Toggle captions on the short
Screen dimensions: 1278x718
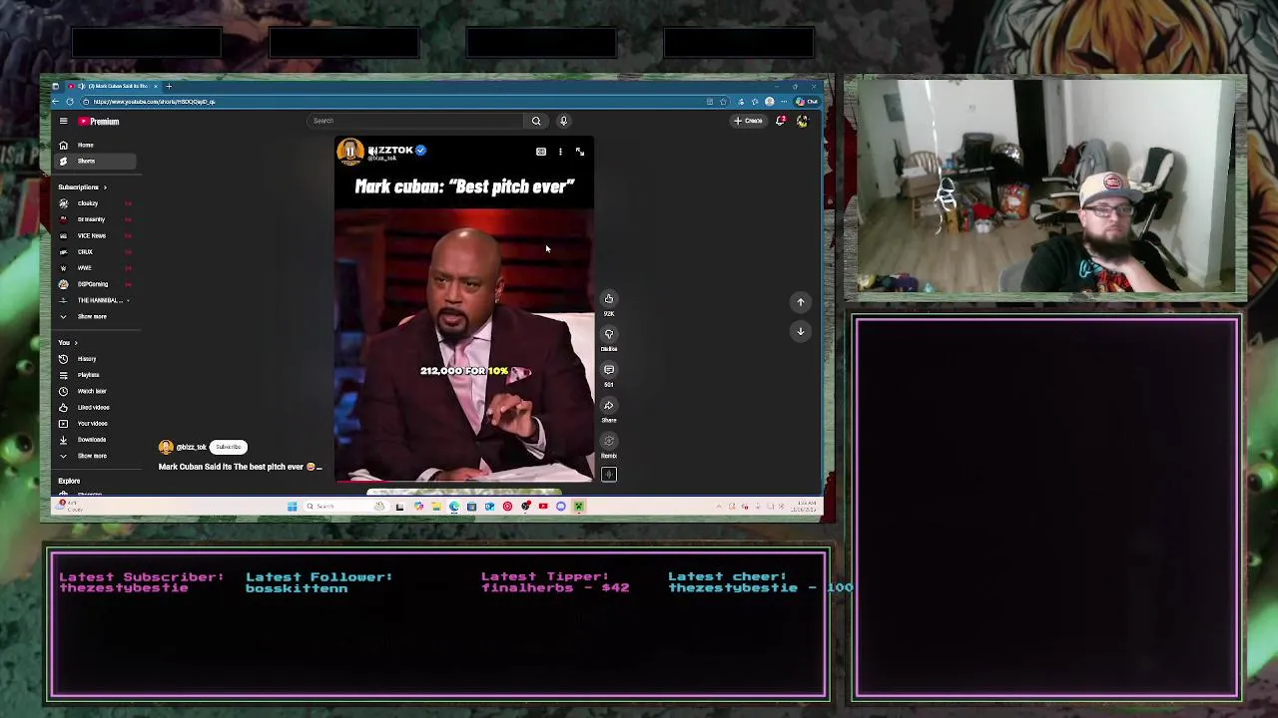click(541, 152)
